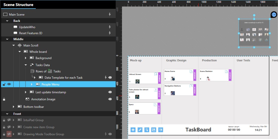The height and width of the screenshot is (139, 278).
Task: Open Reset Features ID trigger lightning icon
Action: tap(110, 33)
